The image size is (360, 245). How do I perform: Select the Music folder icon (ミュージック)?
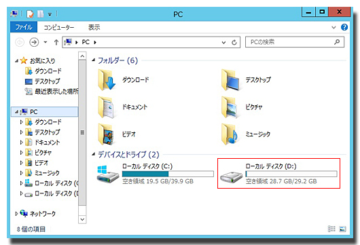pyautogui.click(x=230, y=134)
